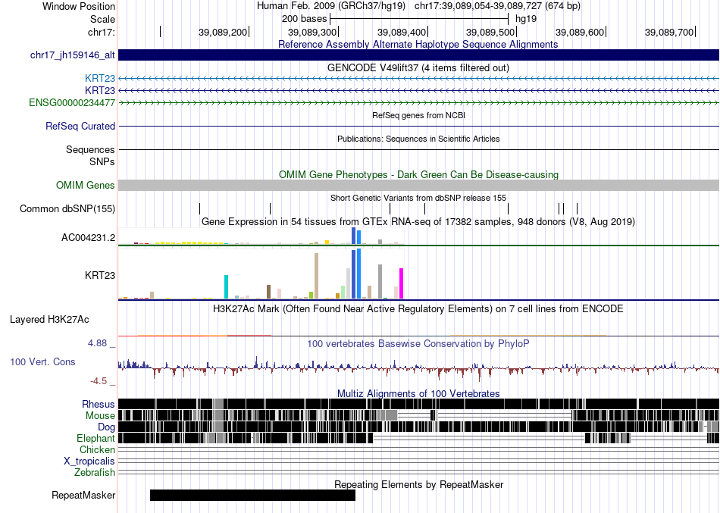This screenshot has height=513, width=720.
Task: Open the OMIM Gene Phenotypes track title
Action: point(418,175)
